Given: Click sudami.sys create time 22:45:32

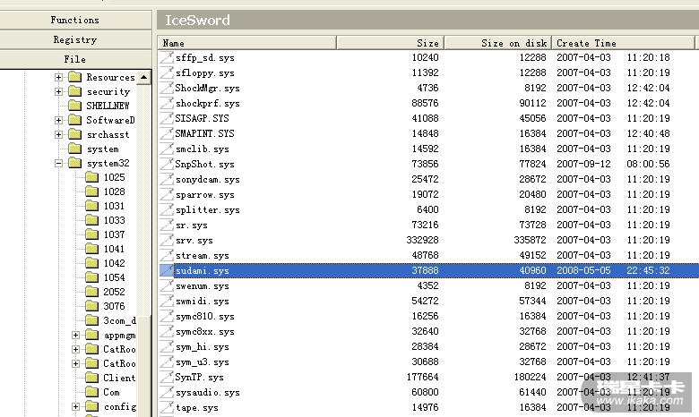Looking at the screenshot, I should [x=648, y=270].
